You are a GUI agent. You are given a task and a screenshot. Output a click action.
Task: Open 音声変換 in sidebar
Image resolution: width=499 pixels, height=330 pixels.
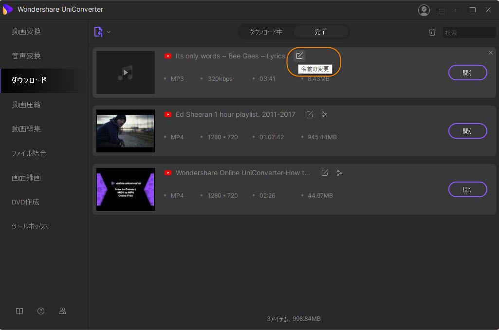tap(26, 55)
